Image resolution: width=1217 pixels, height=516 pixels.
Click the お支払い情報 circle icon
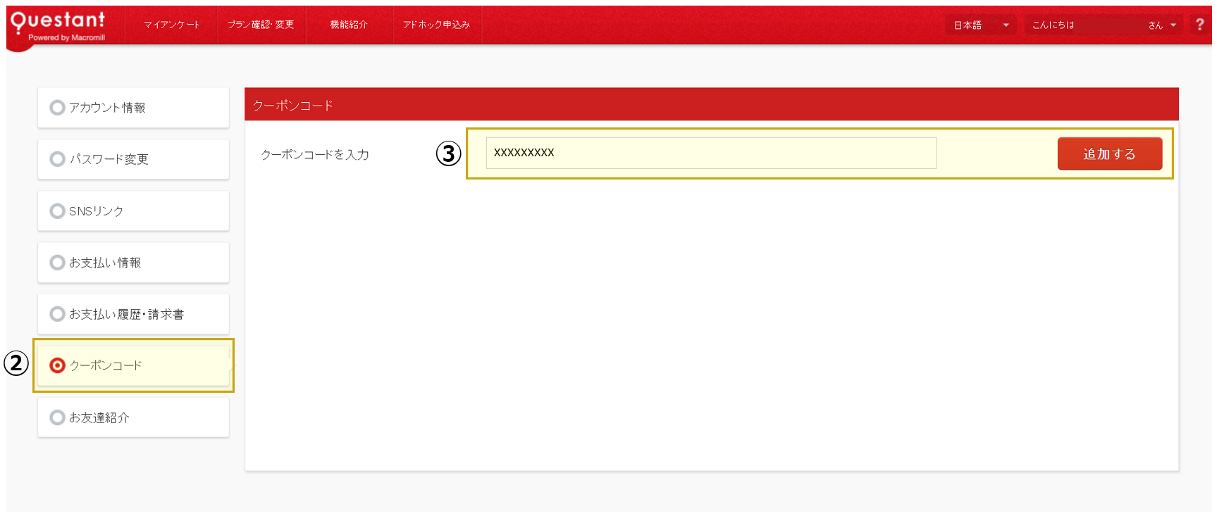click(x=57, y=263)
